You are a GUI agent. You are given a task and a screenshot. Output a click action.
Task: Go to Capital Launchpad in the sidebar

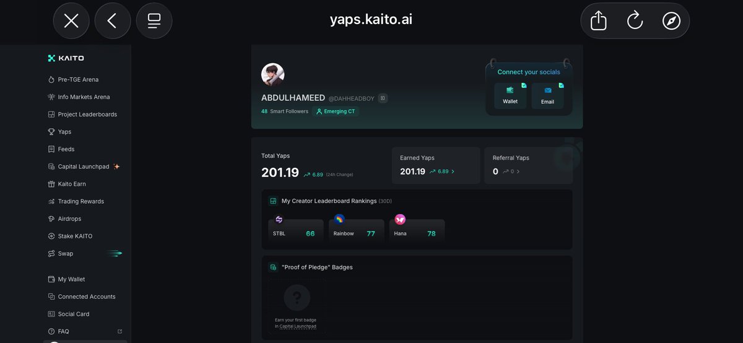click(x=83, y=167)
